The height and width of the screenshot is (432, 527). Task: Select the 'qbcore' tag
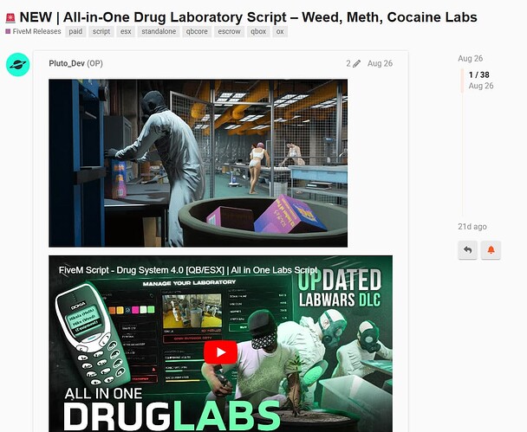pyautogui.click(x=197, y=31)
